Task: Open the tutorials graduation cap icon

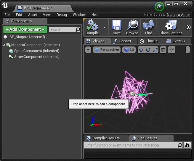Action: [x=159, y=7]
